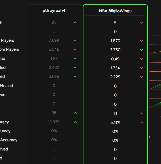Click Healed row '0' under NBA MiglioWingu
This screenshot has width=161, height=164.
pyautogui.click(x=115, y=86)
